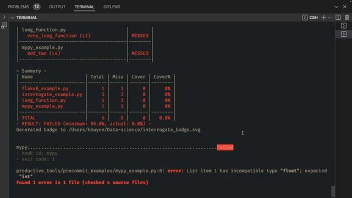Screen dimensions: 352x198
Task: Click long_function.py in summary table
Action: tap(44, 100)
